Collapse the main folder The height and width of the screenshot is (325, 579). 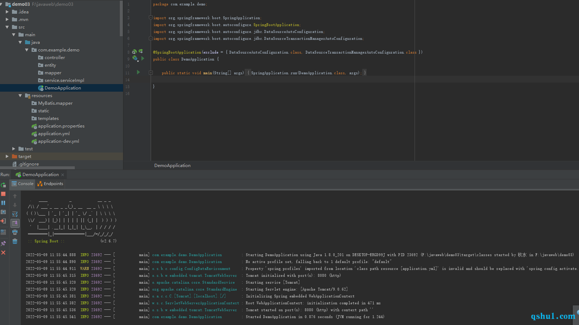point(14,35)
